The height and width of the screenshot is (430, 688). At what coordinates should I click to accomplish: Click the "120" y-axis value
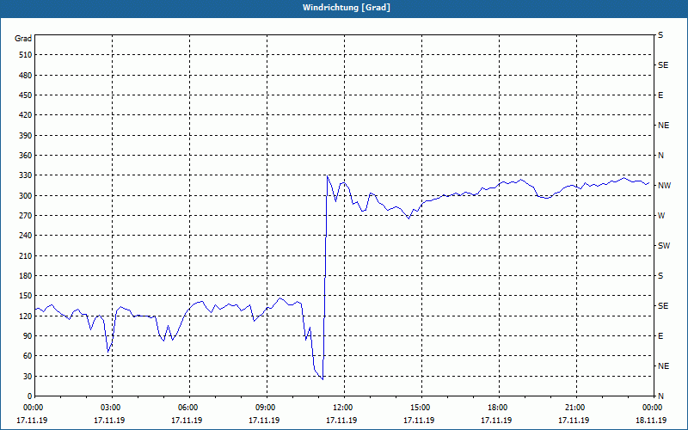pyautogui.click(x=26, y=316)
